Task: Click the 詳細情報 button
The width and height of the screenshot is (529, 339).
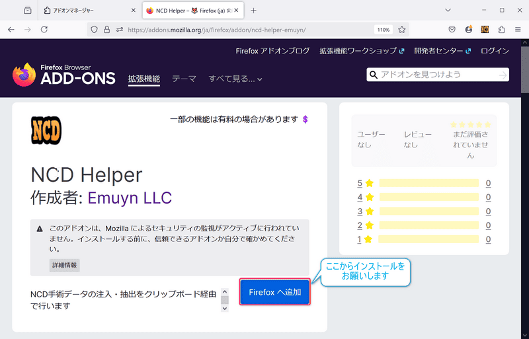Action: point(64,265)
